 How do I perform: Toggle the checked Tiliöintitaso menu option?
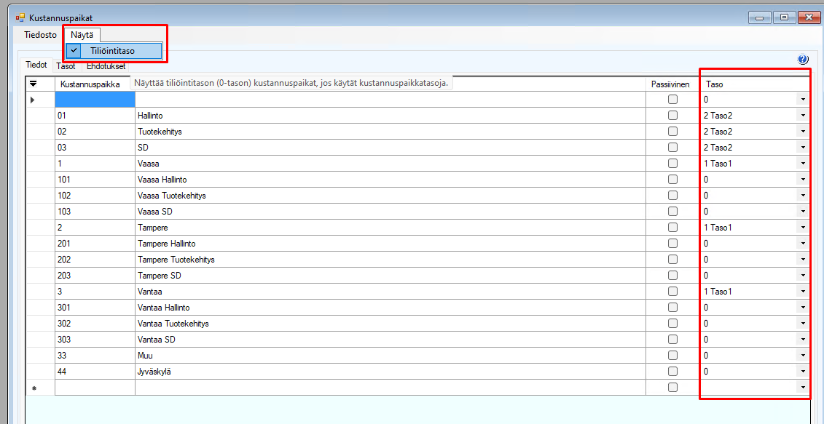(112, 51)
